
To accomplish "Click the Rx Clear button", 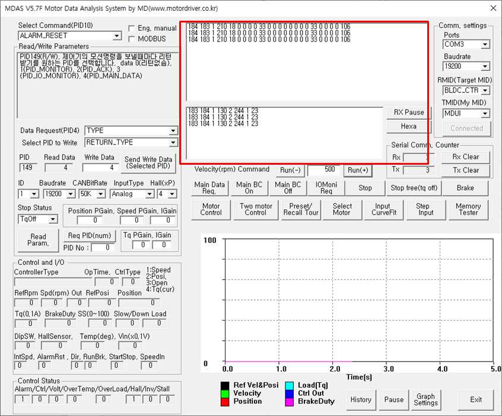I will tap(466, 157).
